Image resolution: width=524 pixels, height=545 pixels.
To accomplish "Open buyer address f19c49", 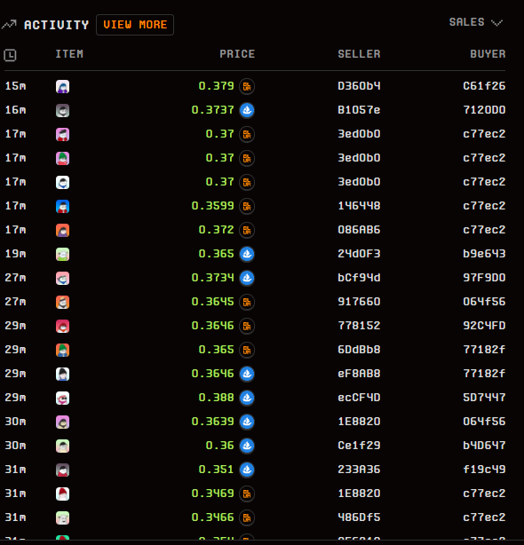I will click(x=484, y=470).
